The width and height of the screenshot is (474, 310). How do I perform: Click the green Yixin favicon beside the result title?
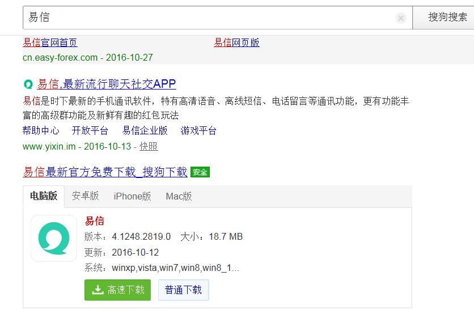pos(28,84)
